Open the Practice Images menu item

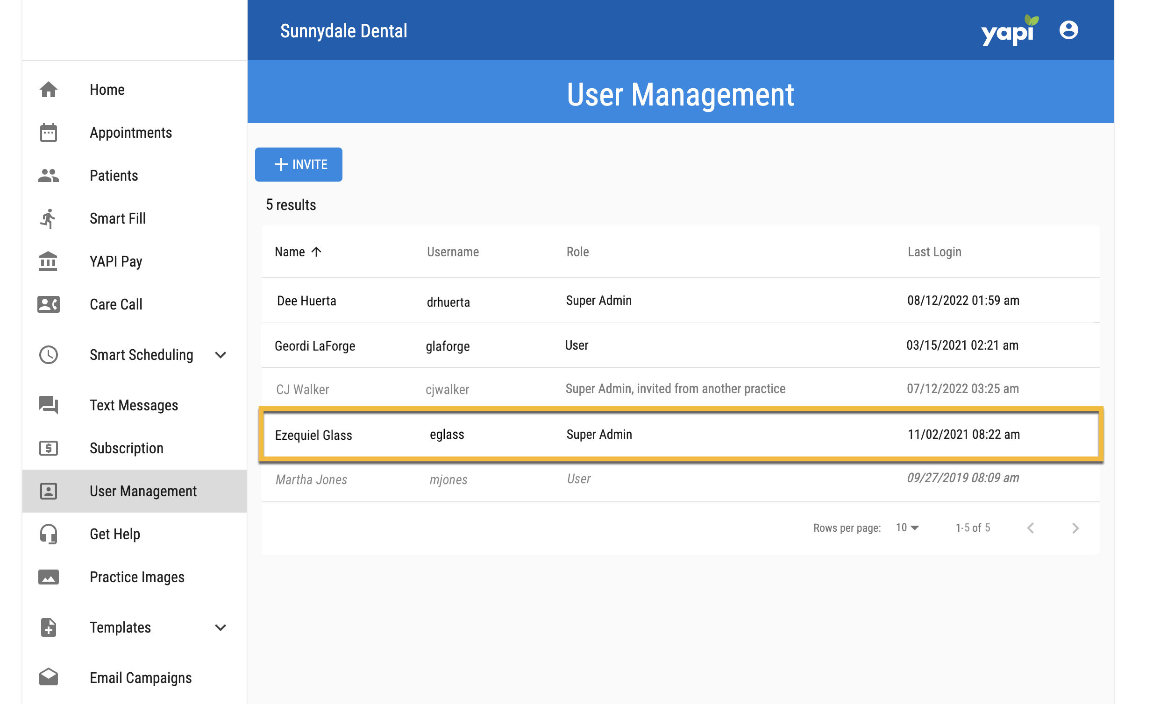point(135,577)
